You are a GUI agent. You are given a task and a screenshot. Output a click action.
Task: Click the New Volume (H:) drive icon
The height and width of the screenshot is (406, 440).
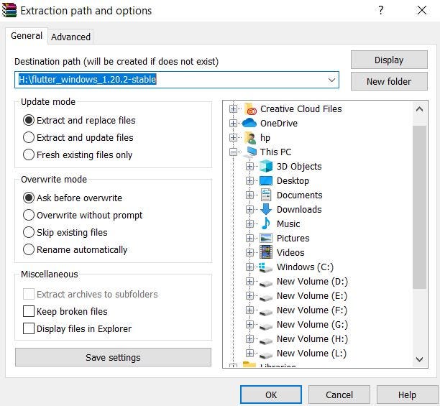[265, 341]
